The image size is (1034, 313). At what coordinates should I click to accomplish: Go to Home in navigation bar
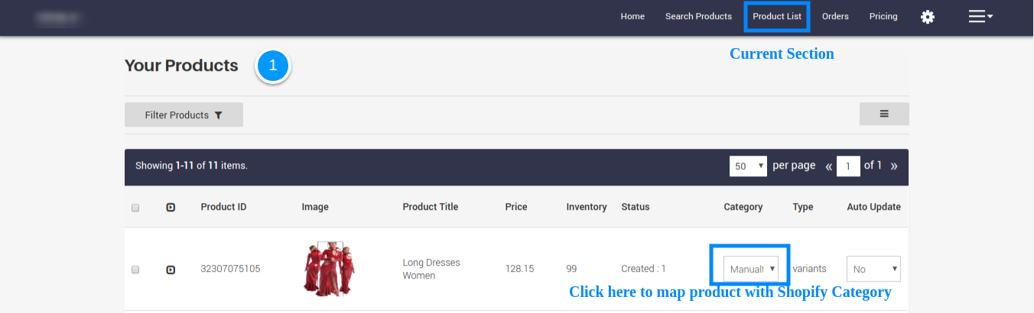coord(632,16)
